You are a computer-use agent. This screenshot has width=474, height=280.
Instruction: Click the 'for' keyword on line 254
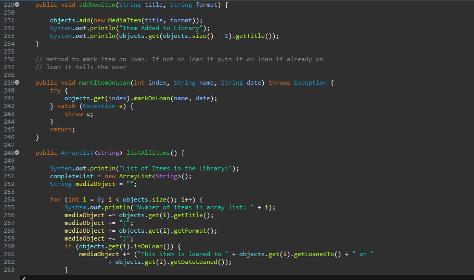[55, 199]
